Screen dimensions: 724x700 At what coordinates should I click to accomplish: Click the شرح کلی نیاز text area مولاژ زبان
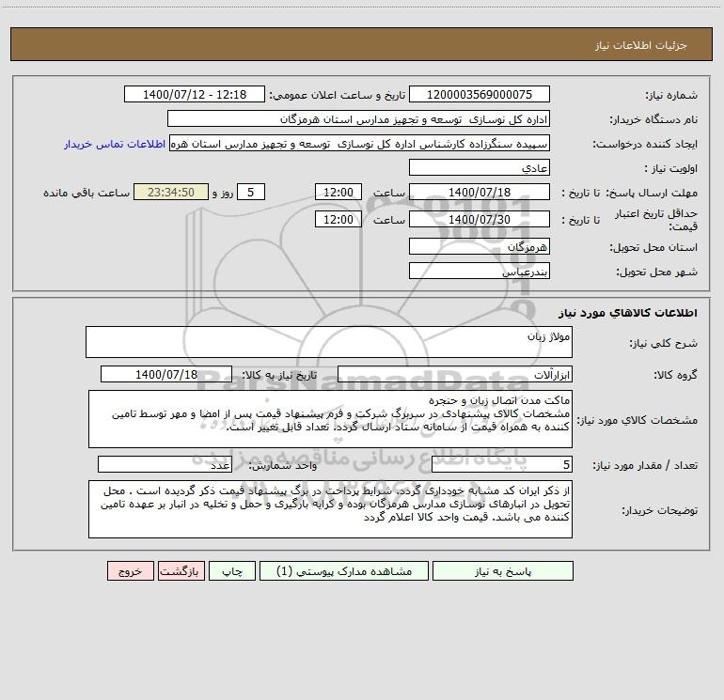pos(329,342)
